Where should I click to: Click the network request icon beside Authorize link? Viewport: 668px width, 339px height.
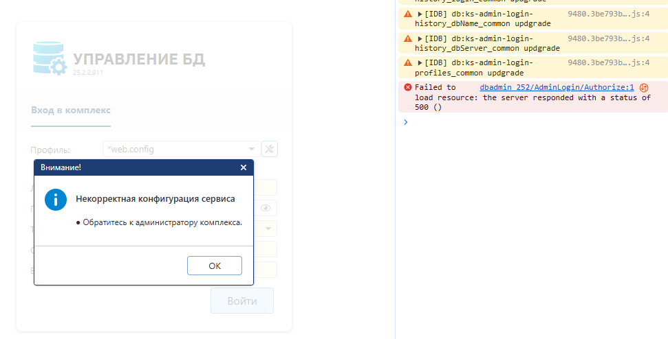[x=644, y=88]
